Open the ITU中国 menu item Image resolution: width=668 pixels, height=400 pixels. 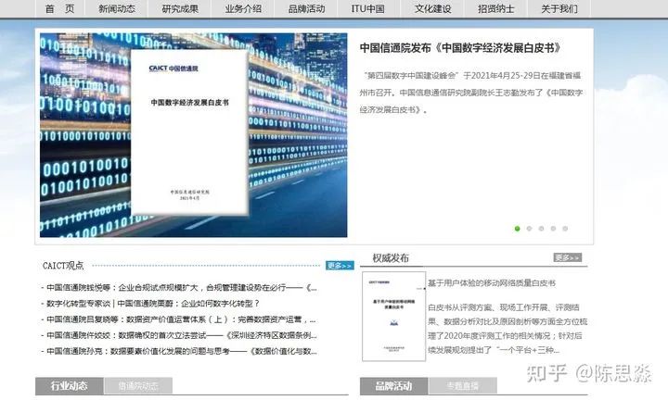click(368, 8)
